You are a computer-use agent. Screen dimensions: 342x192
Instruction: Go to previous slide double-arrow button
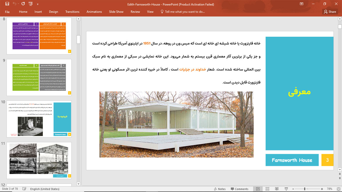point(340,174)
